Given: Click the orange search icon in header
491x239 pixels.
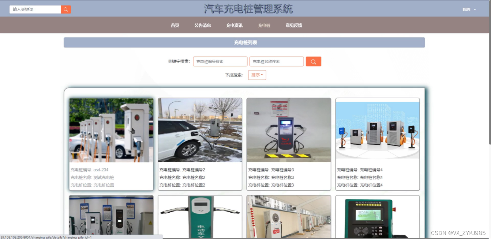Looking at the screenshot, I should tap(66, 10).
